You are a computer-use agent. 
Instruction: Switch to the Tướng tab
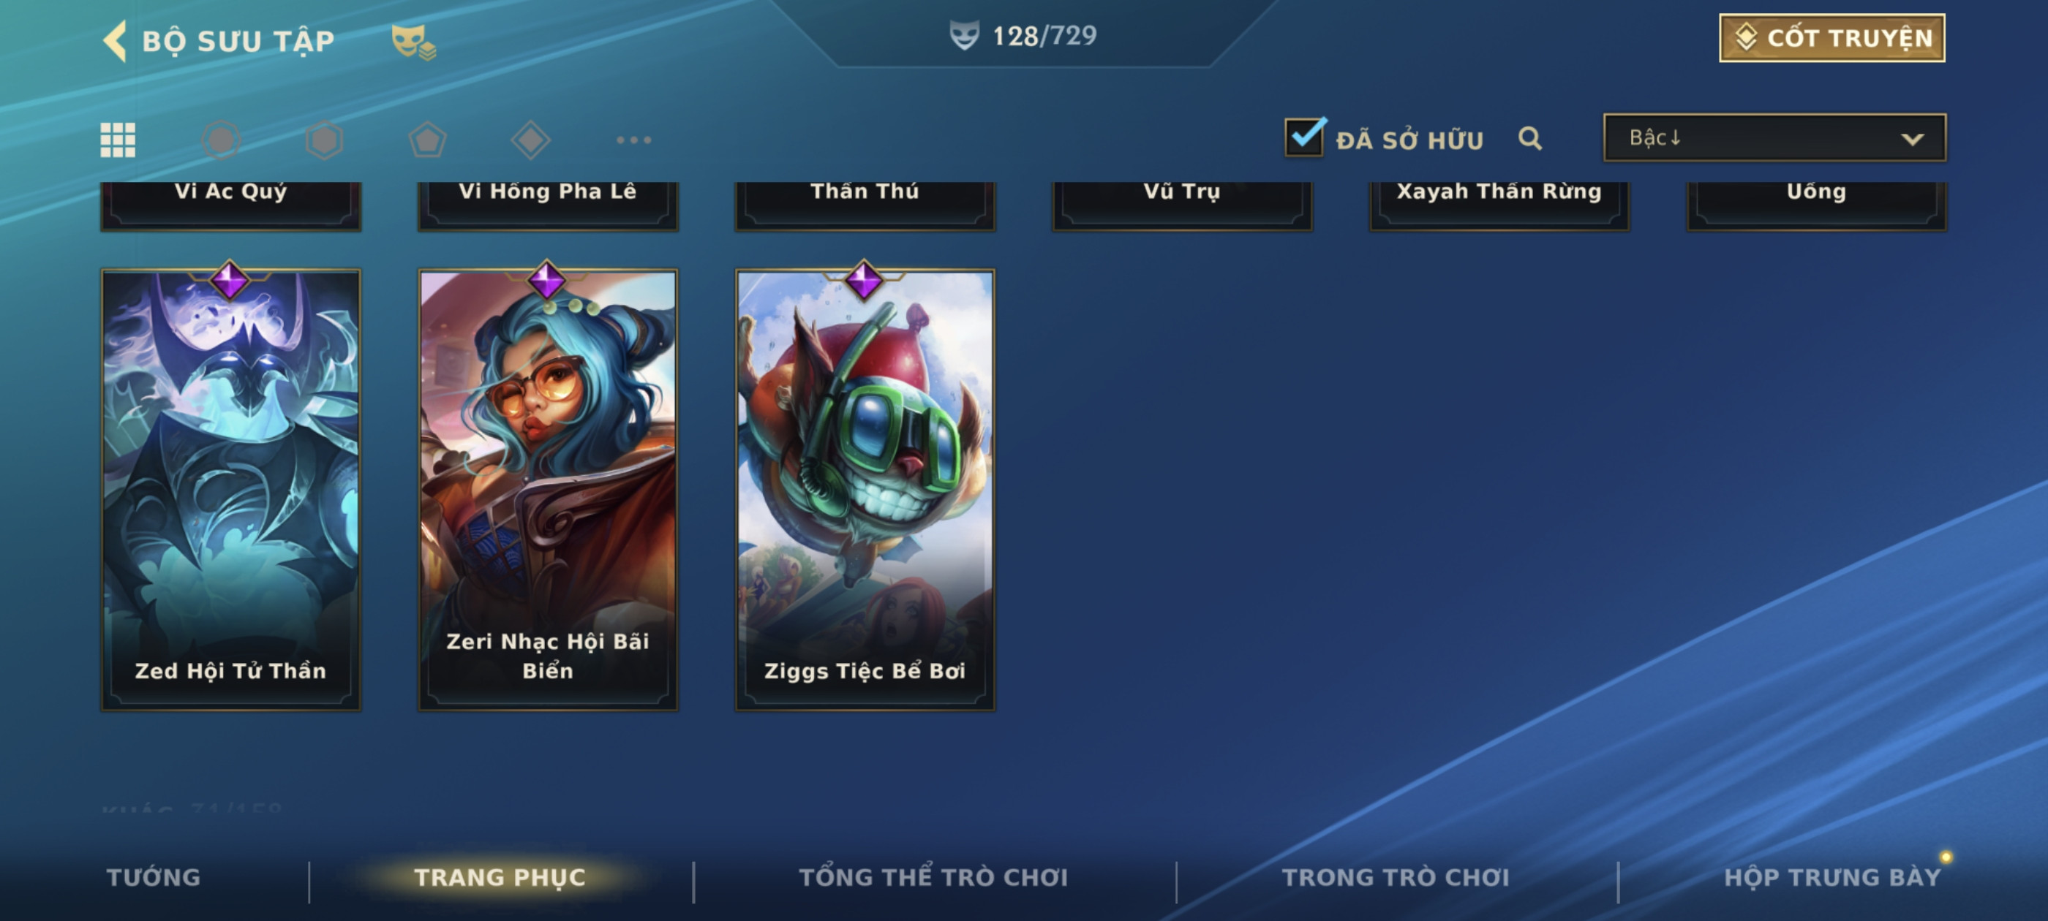[x=154, y=876]
